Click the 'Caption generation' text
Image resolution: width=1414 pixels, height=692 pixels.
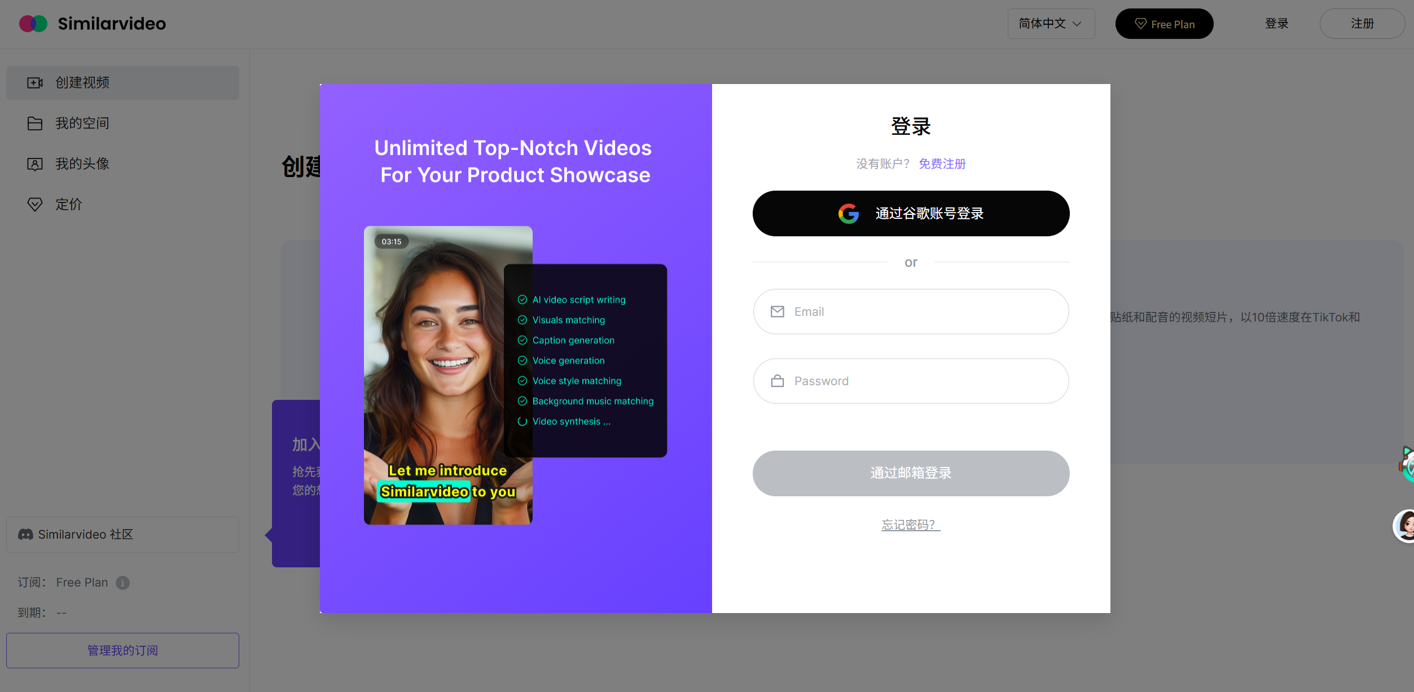coord(573,341)
